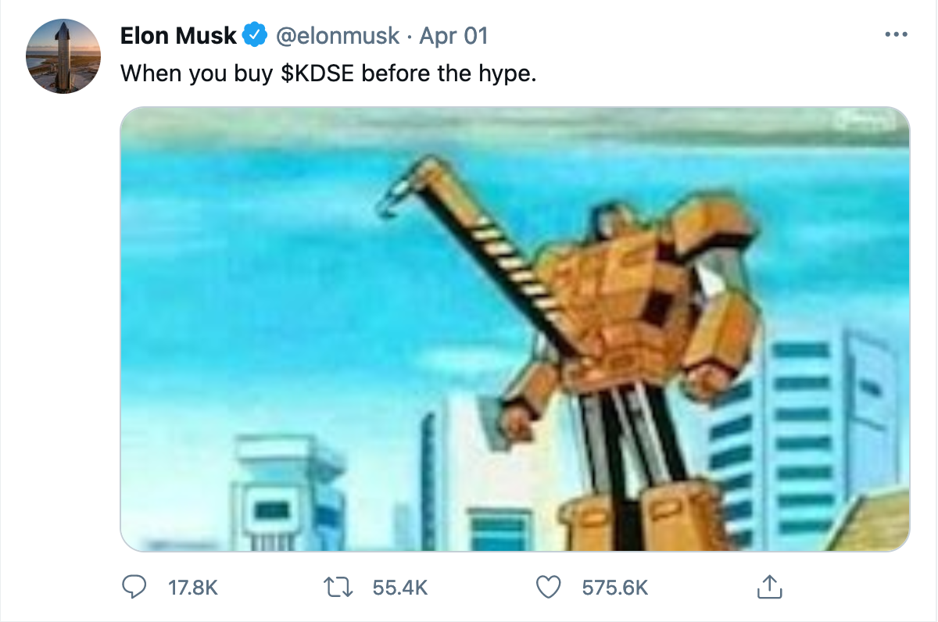Open the Apr 01 timestamp link

[453, 36]
